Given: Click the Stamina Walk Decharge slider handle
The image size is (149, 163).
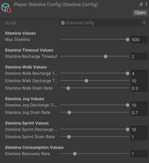Looking at the screenshot, I should tap(86, 81).
